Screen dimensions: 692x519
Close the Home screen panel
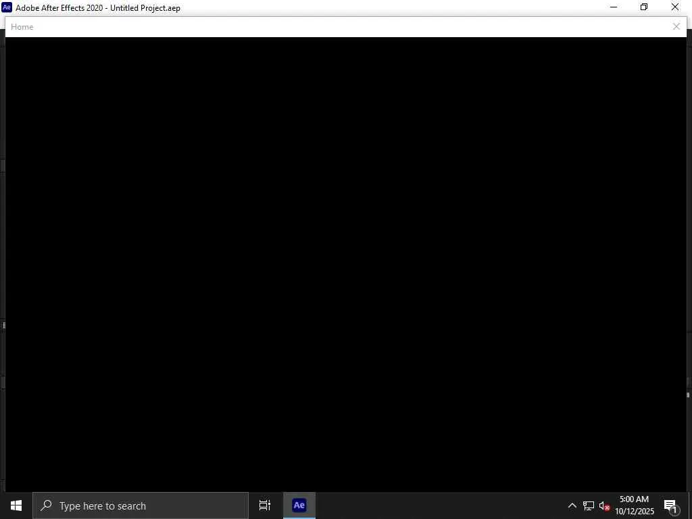point(676,27)
